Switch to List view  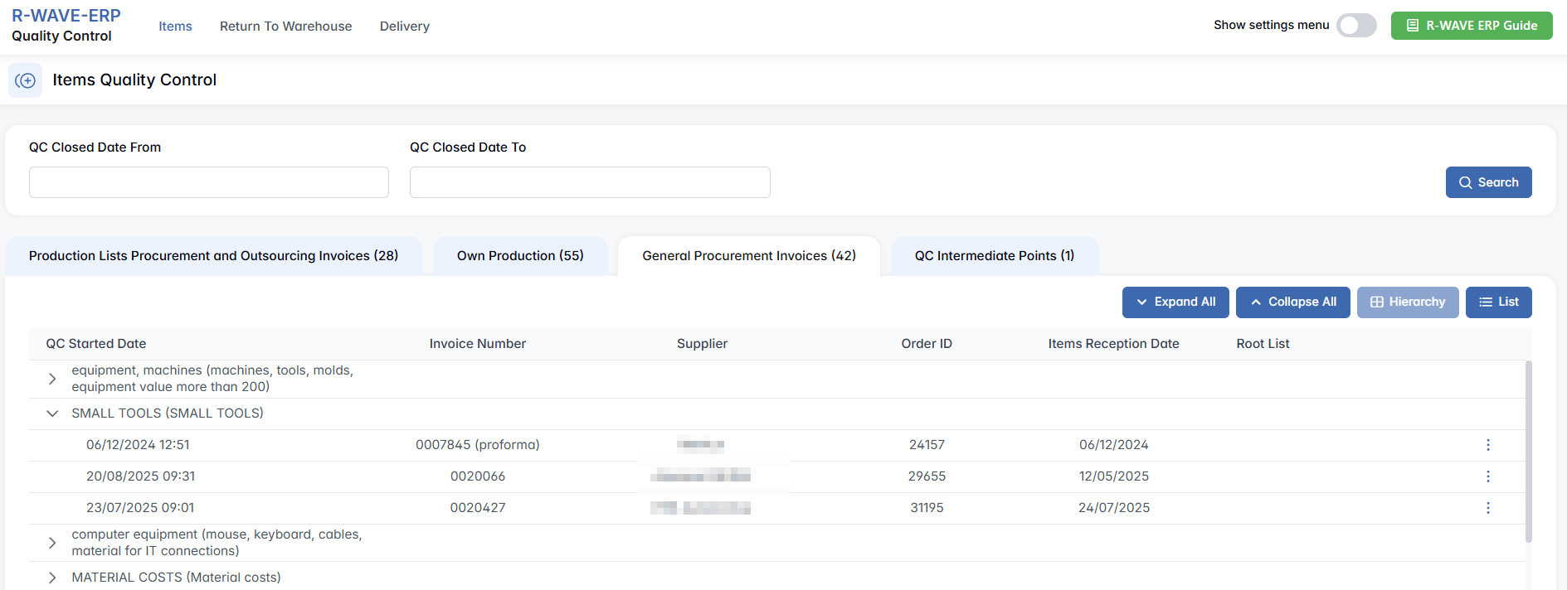point(1498,302)
